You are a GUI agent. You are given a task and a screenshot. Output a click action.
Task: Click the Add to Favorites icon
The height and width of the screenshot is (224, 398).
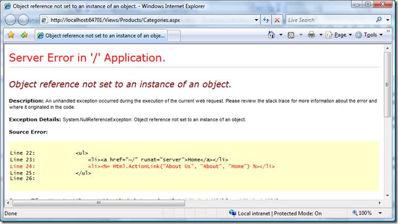click(x=24, y=35)
